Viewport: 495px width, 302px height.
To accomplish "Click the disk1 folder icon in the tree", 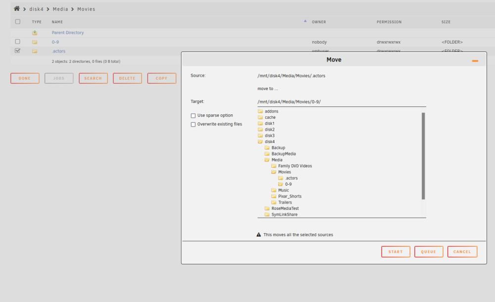I will [260, 123].
